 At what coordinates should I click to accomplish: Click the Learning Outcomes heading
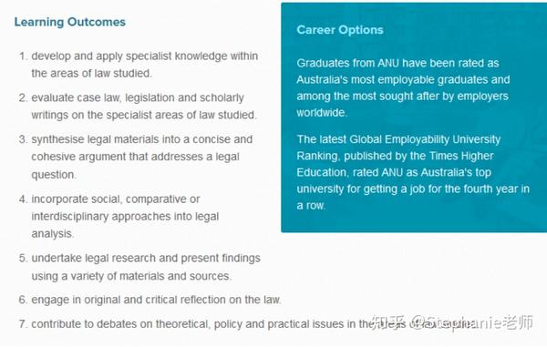click(70, 22)
